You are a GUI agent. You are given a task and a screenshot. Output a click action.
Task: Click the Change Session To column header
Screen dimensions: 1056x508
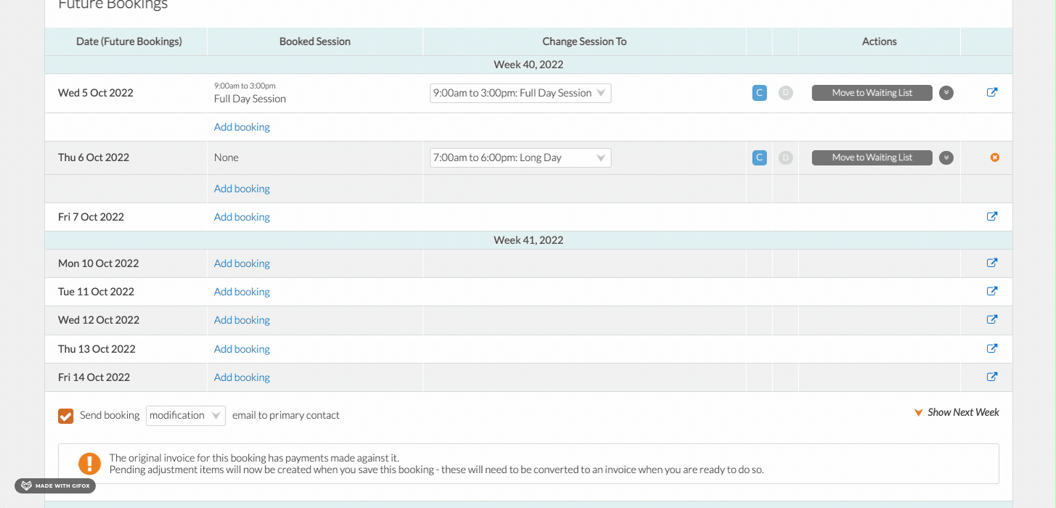[584, 41]
